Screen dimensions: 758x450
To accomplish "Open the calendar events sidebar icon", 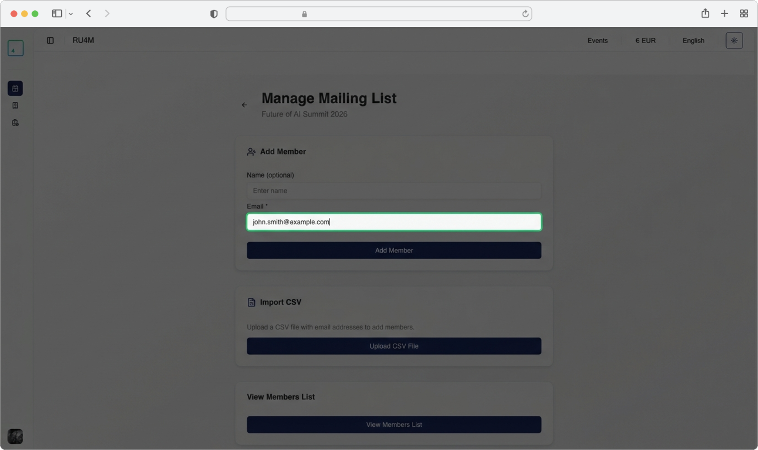I will [15, 89].
